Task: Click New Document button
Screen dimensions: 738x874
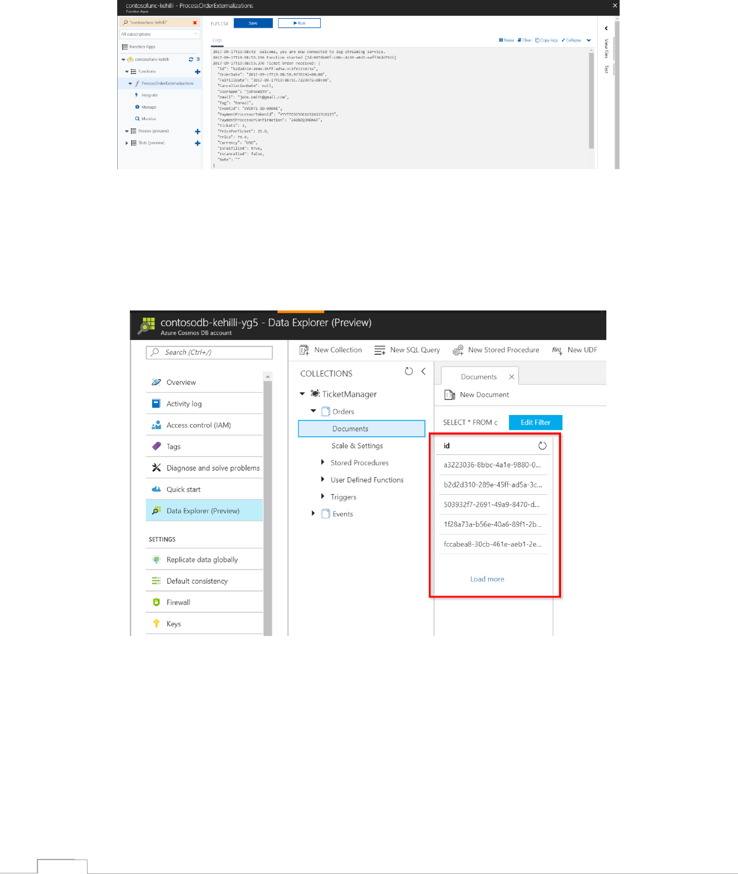Action: (x=477, y=394)
